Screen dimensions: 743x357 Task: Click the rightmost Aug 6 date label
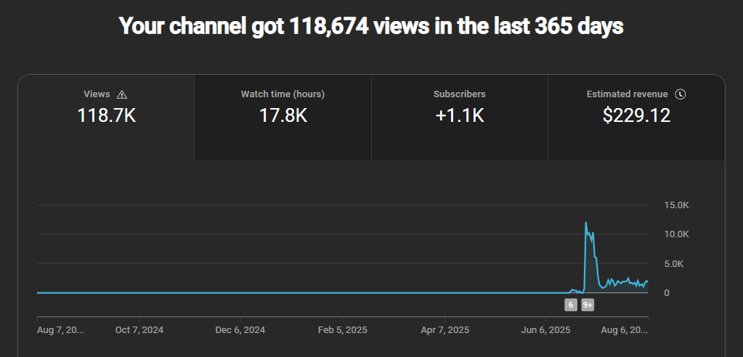click(625, 329)
